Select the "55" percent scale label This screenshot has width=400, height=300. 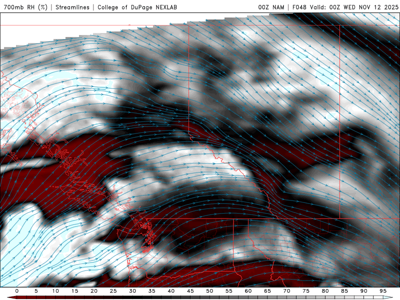tap(229, 291)
